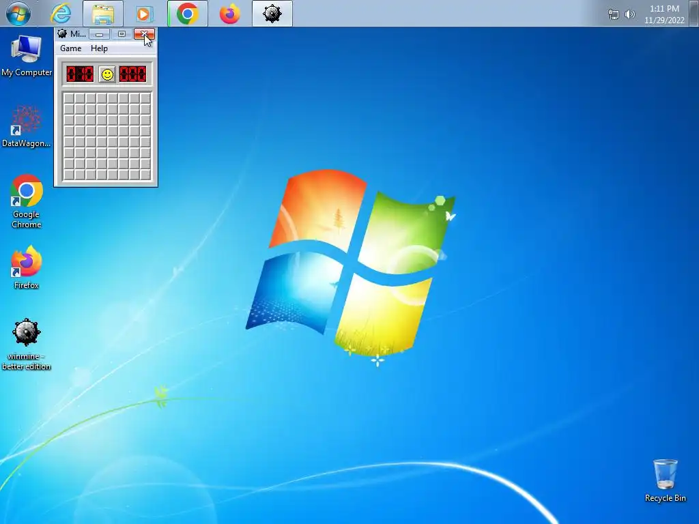
Task: Reveal the bottom-left Minesweeper cell
Action: point(69,175)
